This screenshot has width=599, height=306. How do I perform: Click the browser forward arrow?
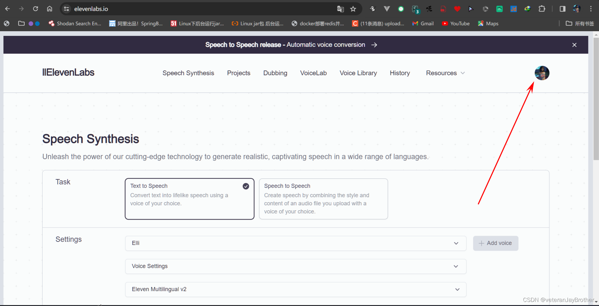pyautogui.click(x=21, y=9)
